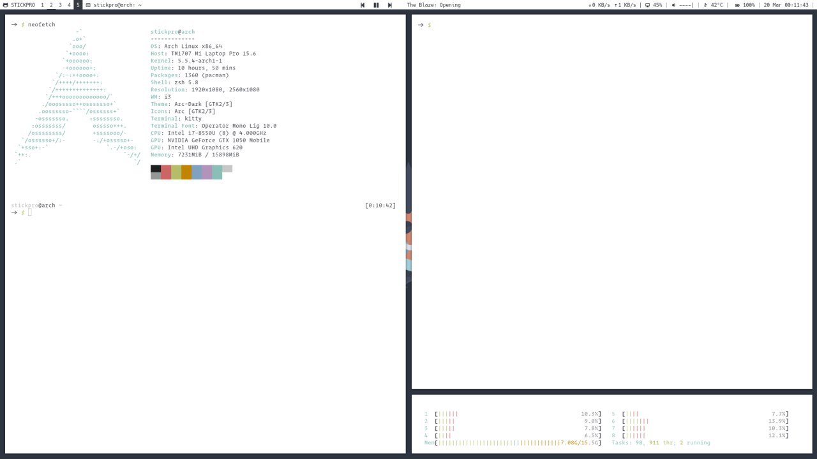Click the teal color block in neofetch
This screenshot has height=459, width=817.
(x=217, y=172)
